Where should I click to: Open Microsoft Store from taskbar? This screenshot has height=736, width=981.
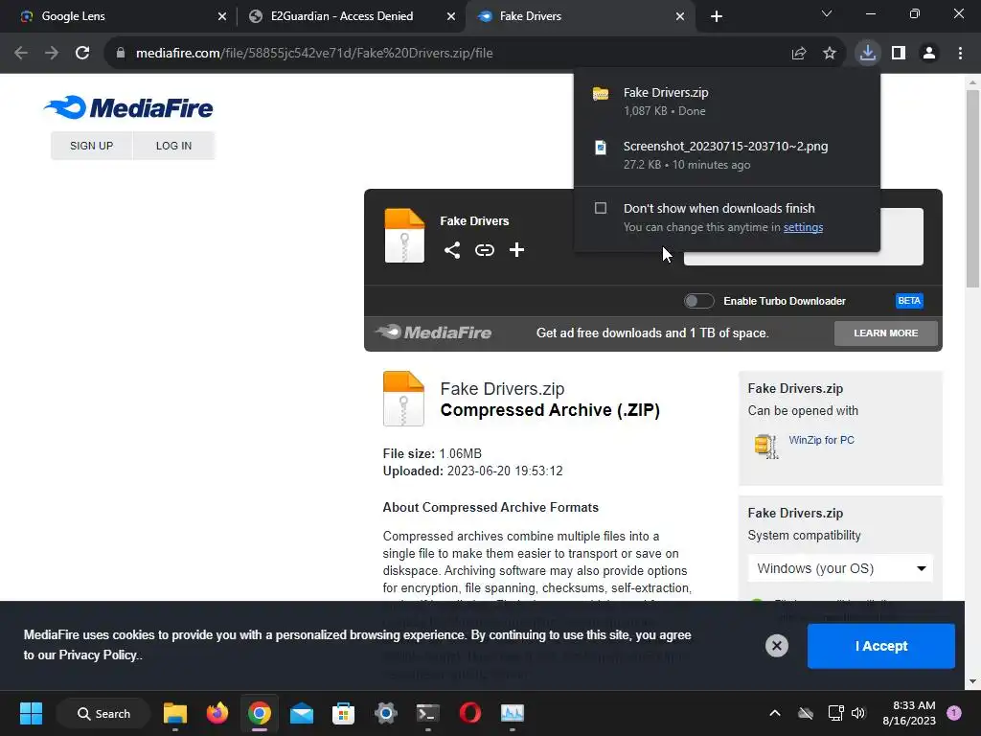pyautogui.click(x=343, y=713)
